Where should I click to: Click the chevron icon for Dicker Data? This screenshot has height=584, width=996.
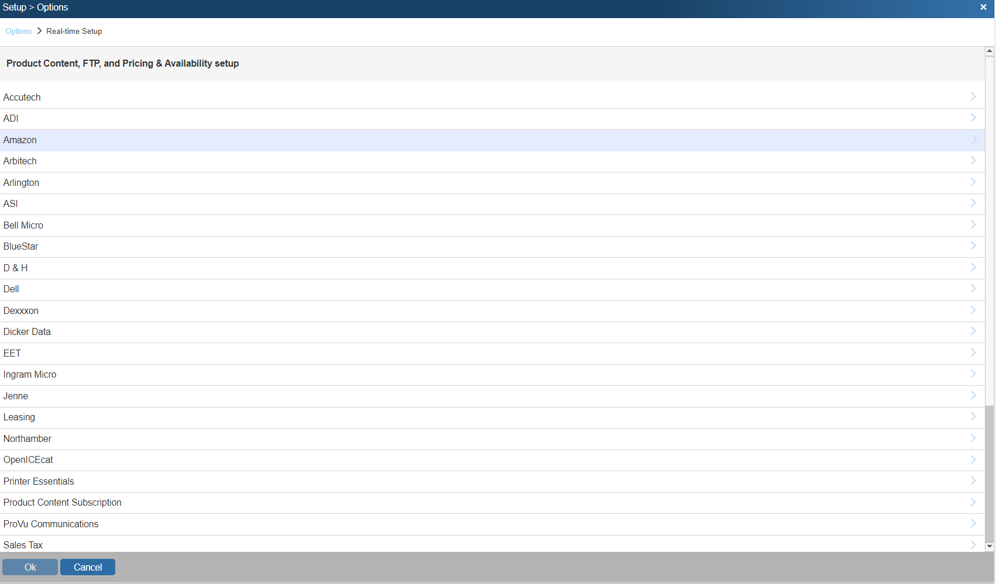(973, 331)
